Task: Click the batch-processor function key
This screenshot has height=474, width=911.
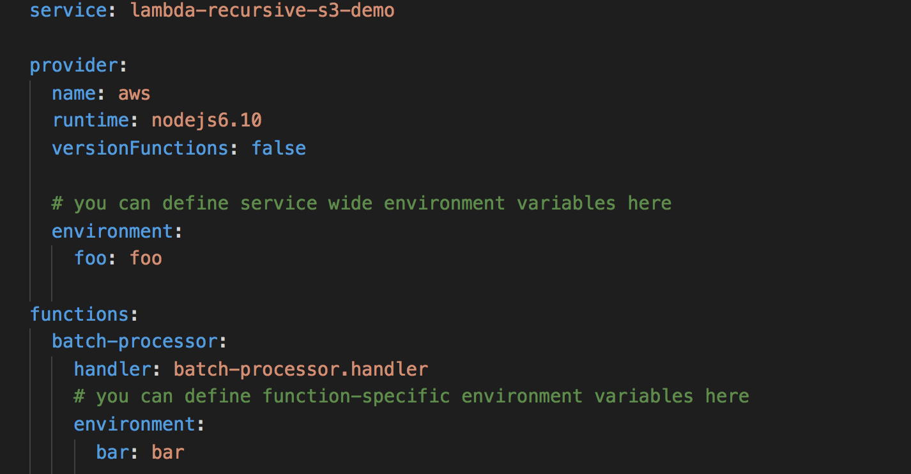Action: tap(135, 341)
